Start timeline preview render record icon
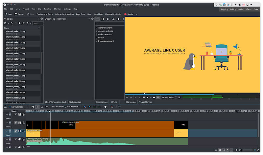Viewport: 263px width, 155px height. [x=112, y=107]
